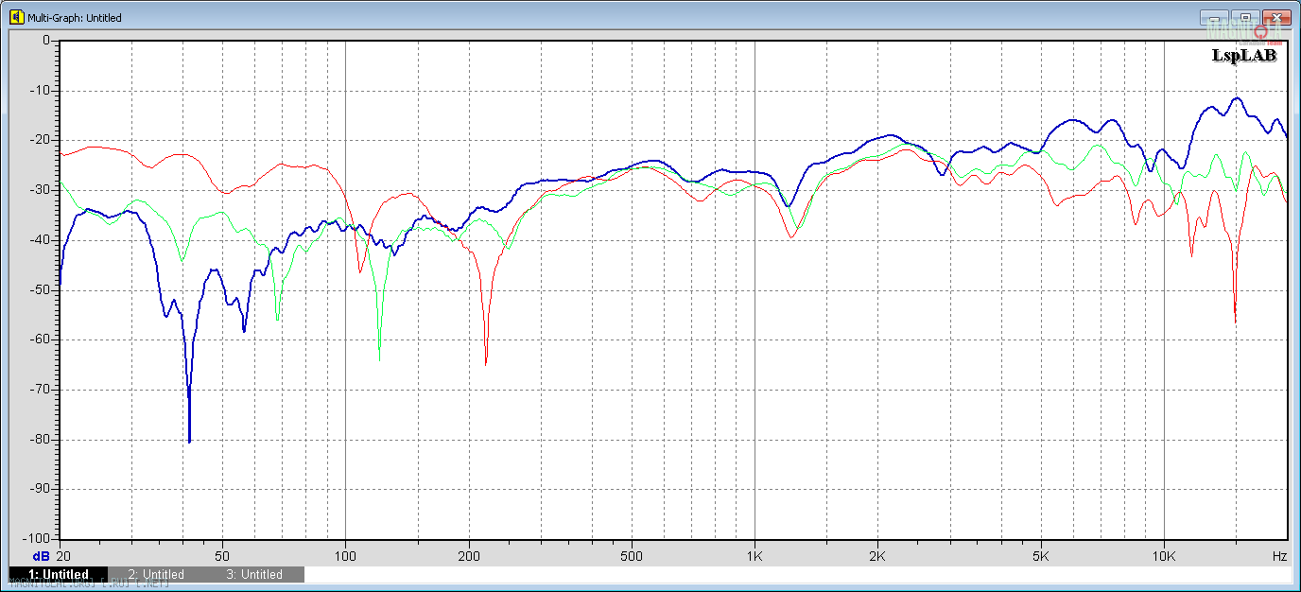1301x592 pixels.
Task: Click the -90 label on dB axis
Action: click(42, 489)
